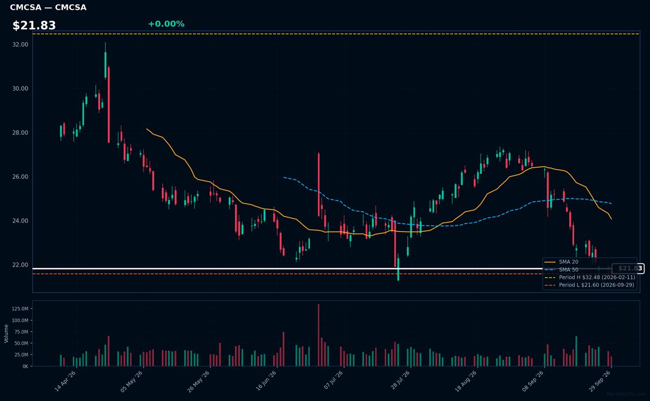Click the 28 Jul '26 date label
The height and width of the screenshot is (401, 650).
400,381
